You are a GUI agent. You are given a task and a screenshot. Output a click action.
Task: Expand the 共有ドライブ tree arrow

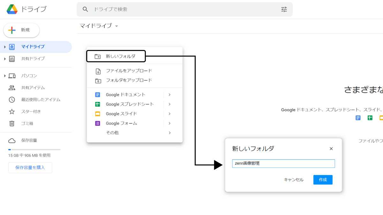pyautogui.click(x=5, y=59)
